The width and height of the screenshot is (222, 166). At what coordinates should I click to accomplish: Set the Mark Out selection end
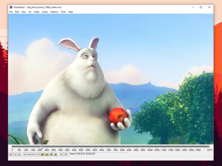pos(66,154)
